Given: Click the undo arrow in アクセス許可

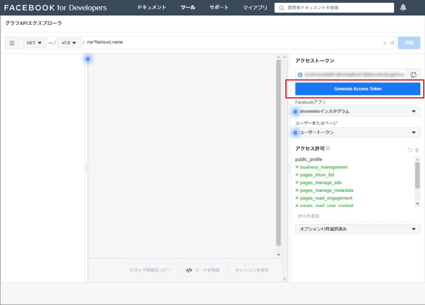Looking at the screenshot, I should click(410, 150).
